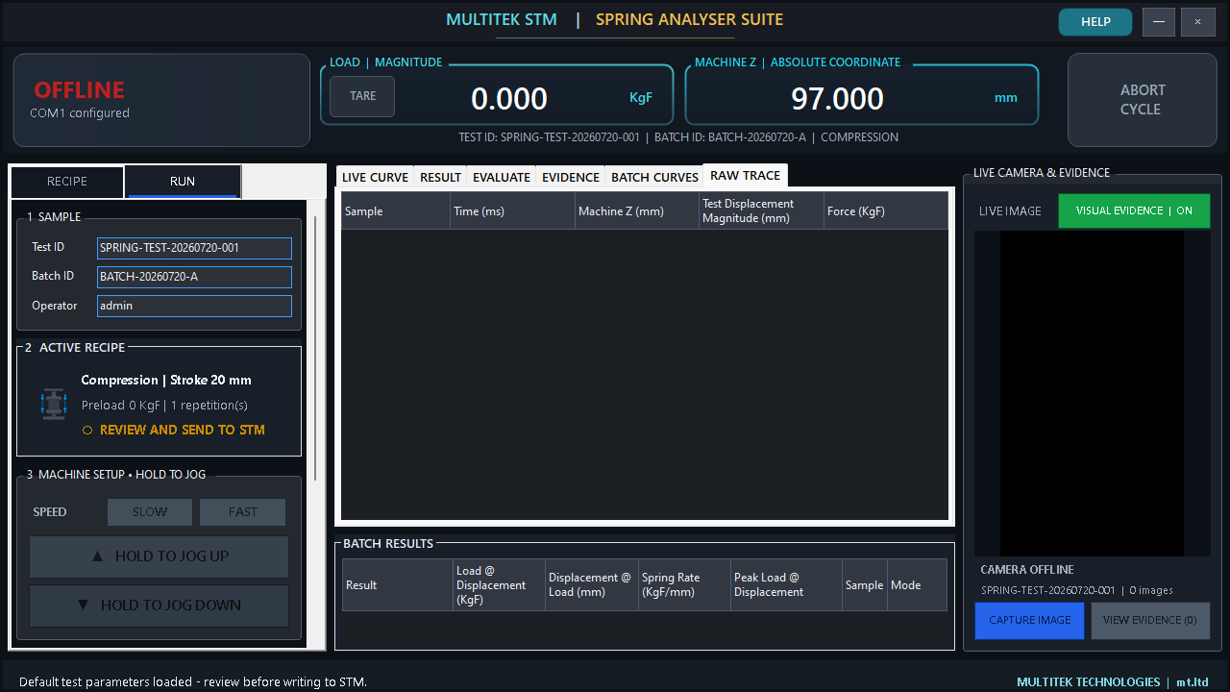The width and height of the screenshot is (1230, 692).
Task: Open the LIVE CURVE tab
Action: [x=375, y=177]
